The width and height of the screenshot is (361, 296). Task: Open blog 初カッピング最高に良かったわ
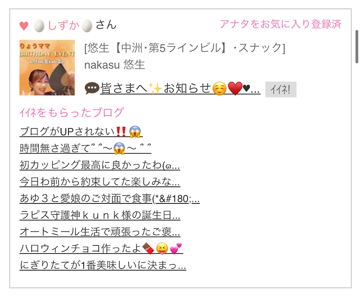tap(100, 165)
